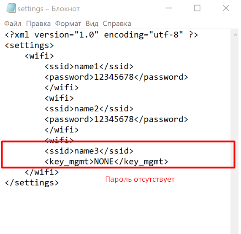Place cursor in the xml version line
This screenshot has height=234, width=241.
point(101,35)
